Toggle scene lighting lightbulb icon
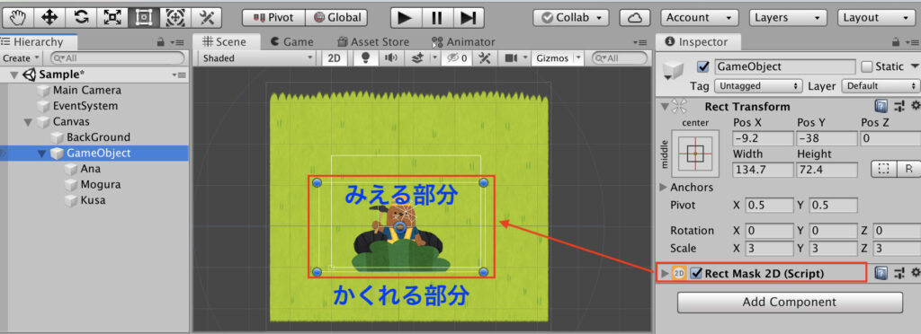 (x=366, y=58)
